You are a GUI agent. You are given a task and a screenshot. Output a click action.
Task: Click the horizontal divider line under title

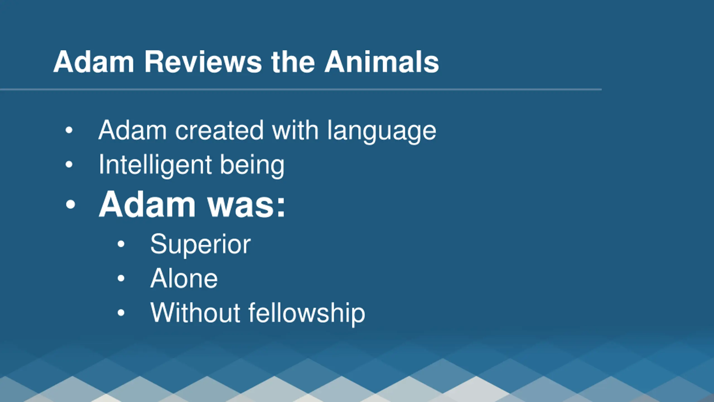(301, 89)
